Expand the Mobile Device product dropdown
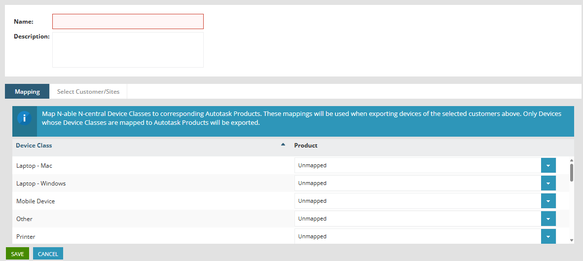 coord(548,201)
